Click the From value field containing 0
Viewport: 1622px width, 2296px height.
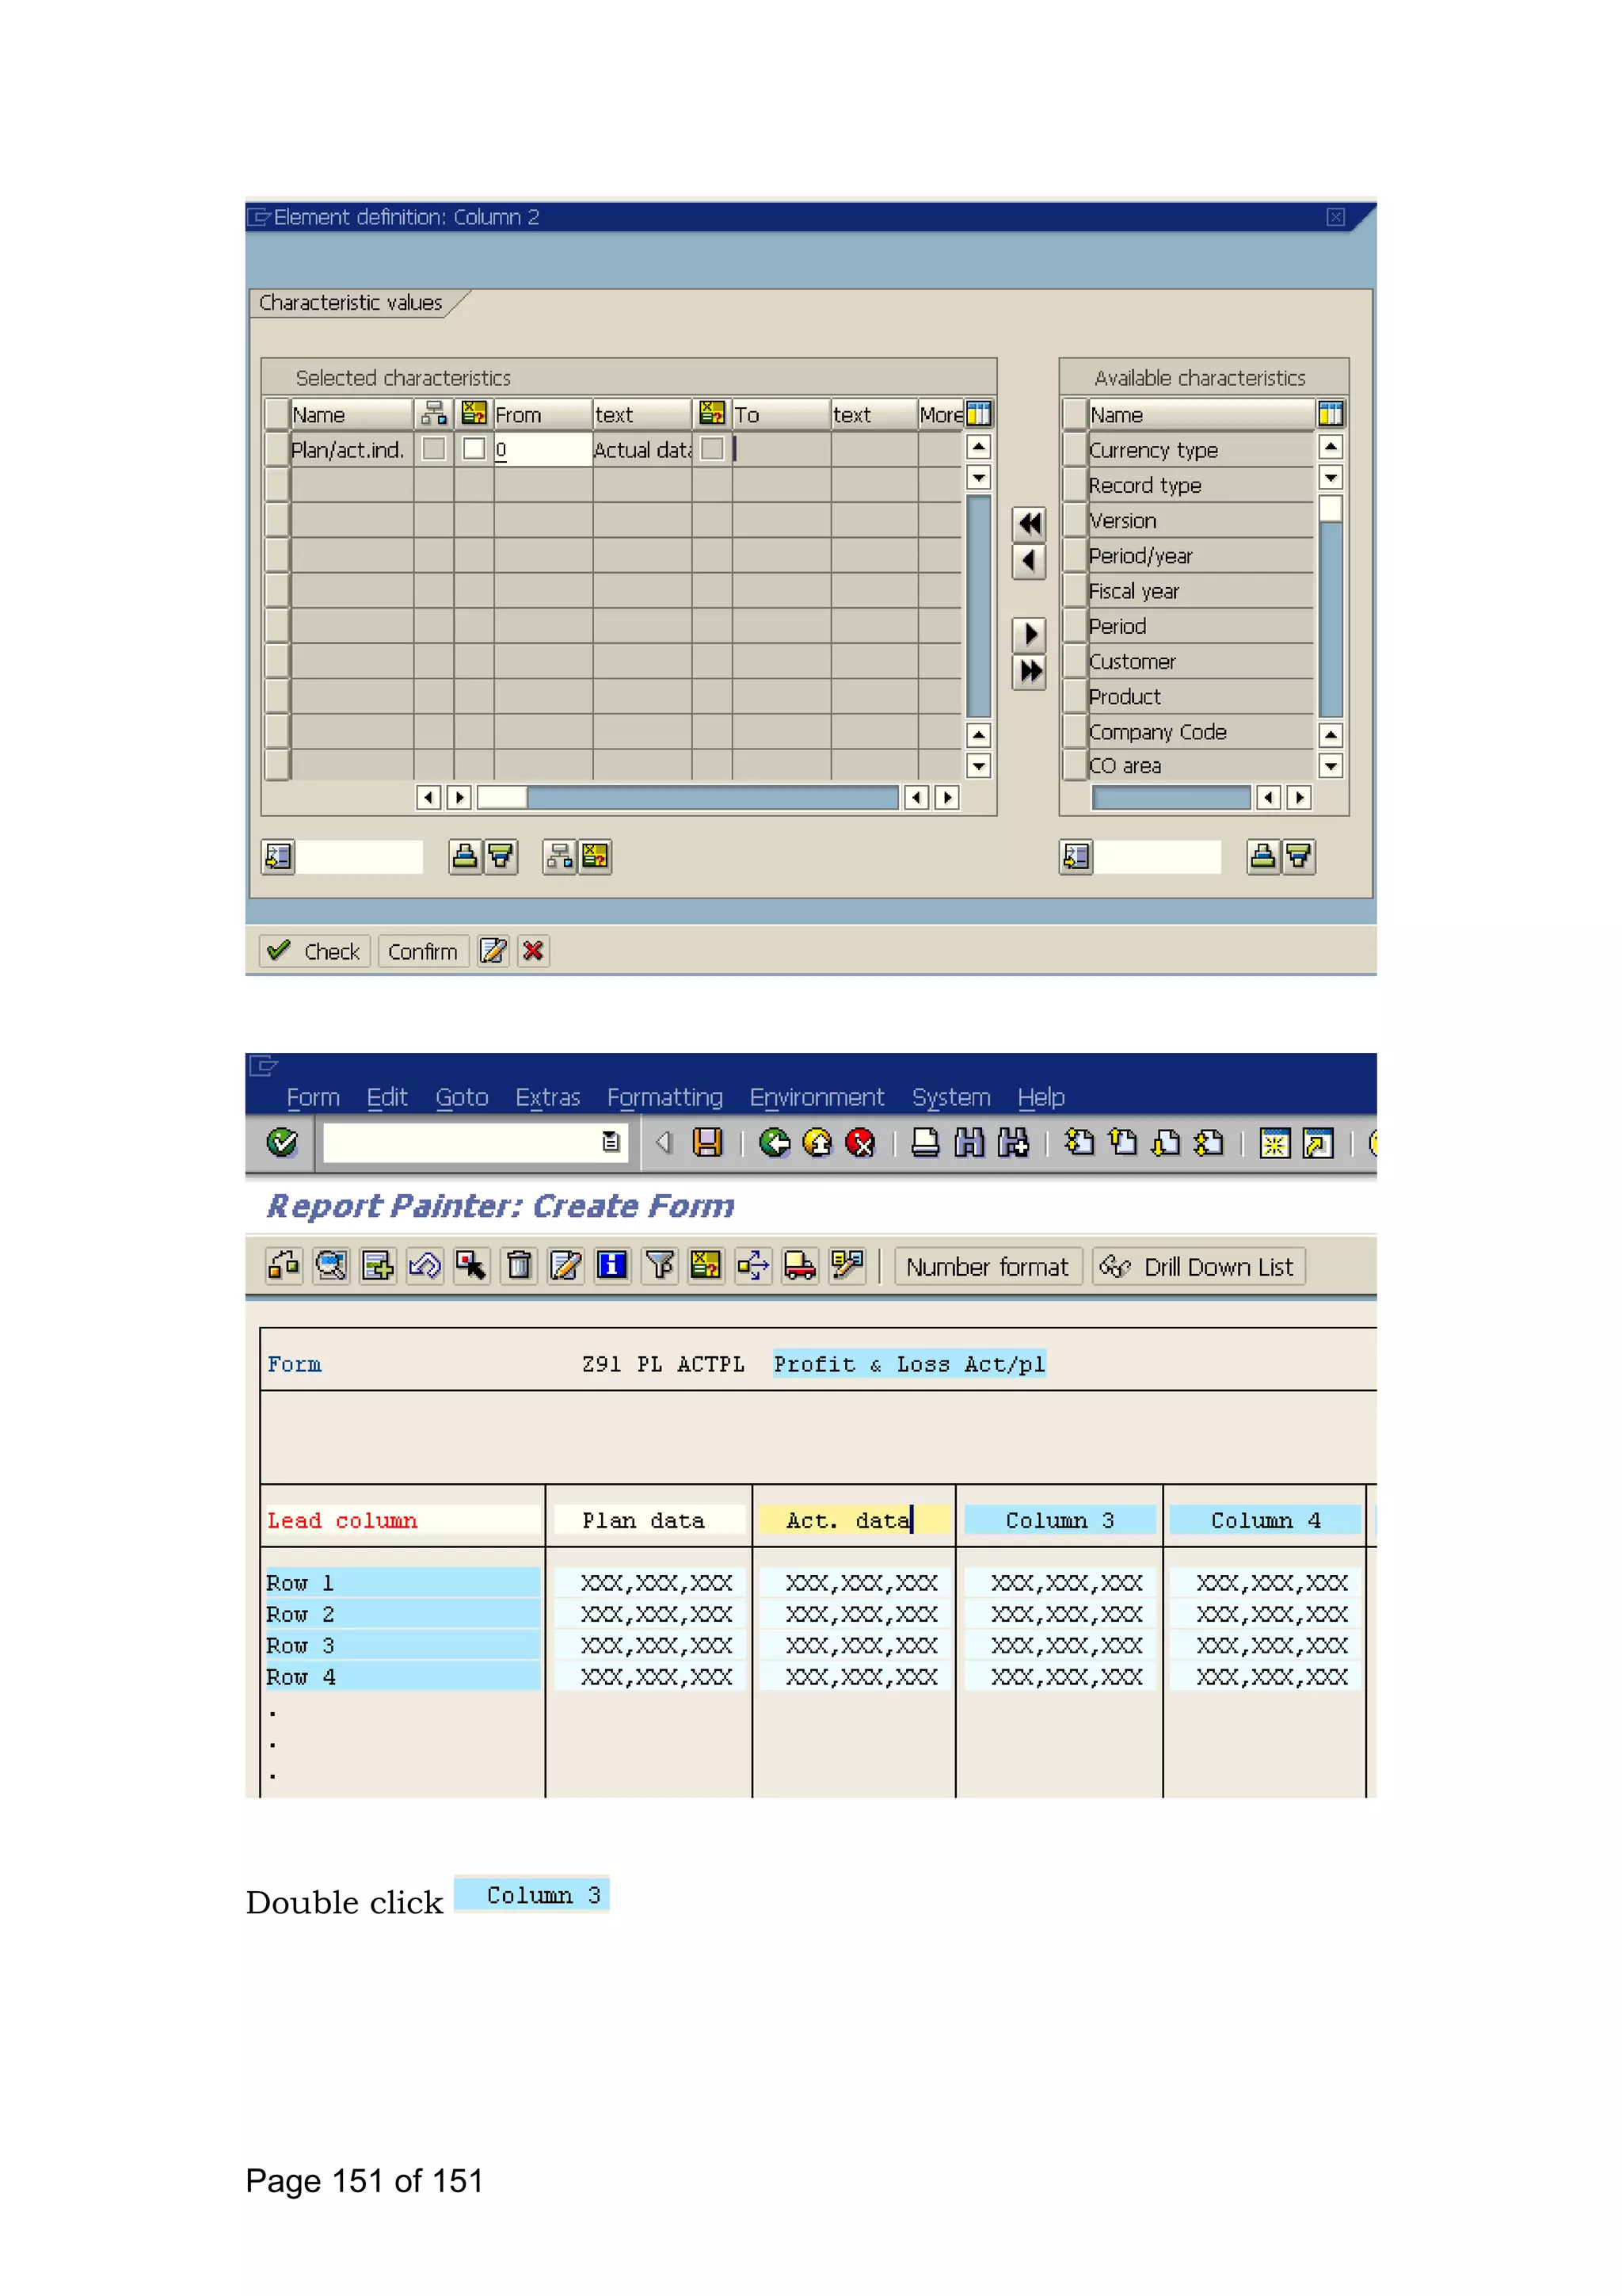543,449
